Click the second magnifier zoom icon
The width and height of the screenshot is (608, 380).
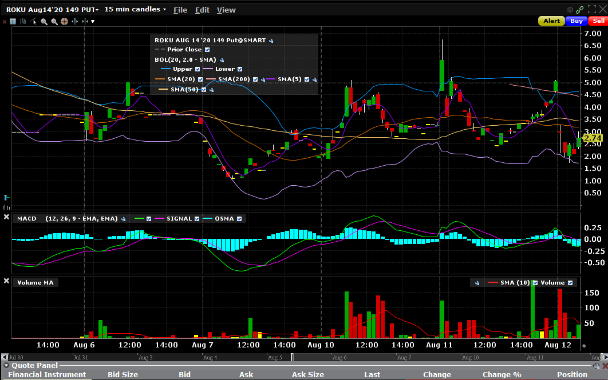(54, 22)
